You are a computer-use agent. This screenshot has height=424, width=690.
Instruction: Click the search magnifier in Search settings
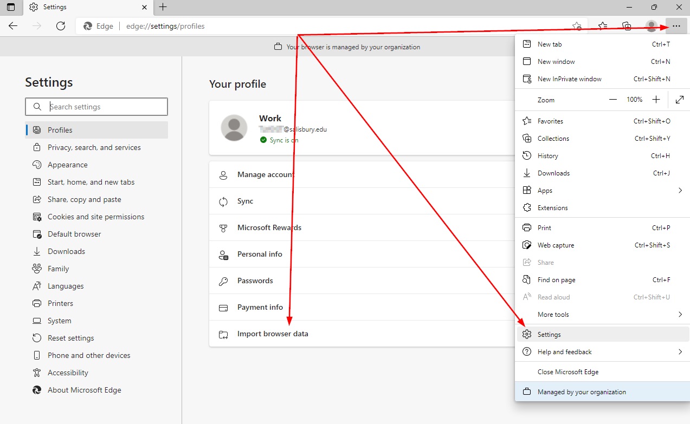[37, 106]
